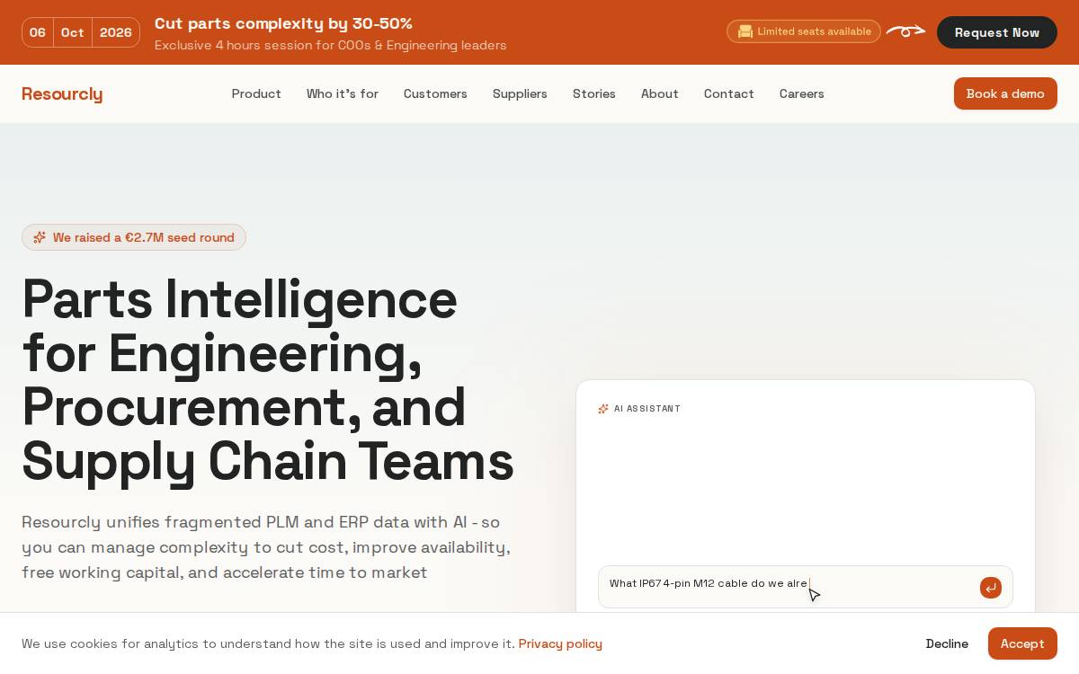The width and height of the screenshot is (1079, 674).
Task: Open the Careers nav link
Action: click(x=802, y=93)
